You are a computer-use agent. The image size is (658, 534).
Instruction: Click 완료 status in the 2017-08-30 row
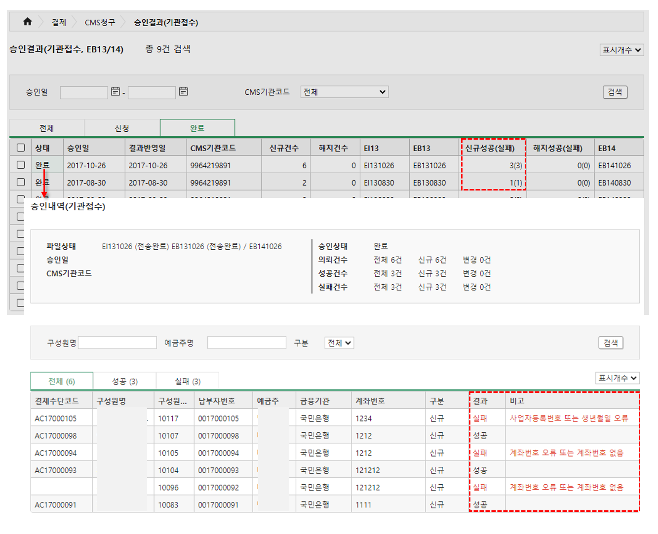point(42,182)
